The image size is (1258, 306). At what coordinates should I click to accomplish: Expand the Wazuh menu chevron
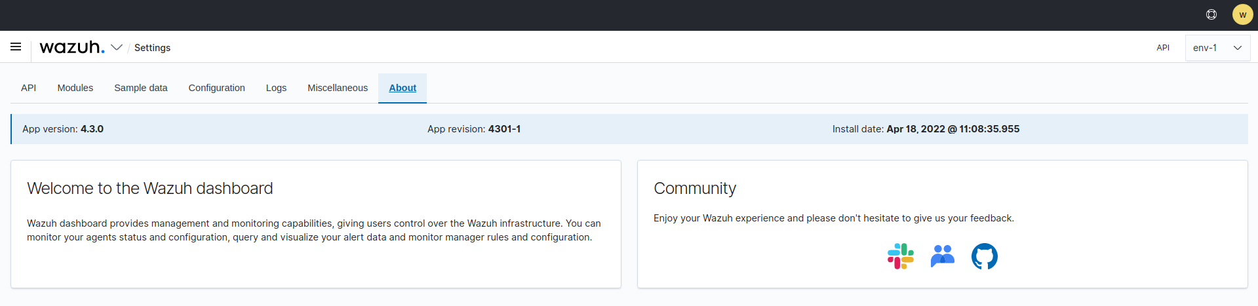point(117,47)
